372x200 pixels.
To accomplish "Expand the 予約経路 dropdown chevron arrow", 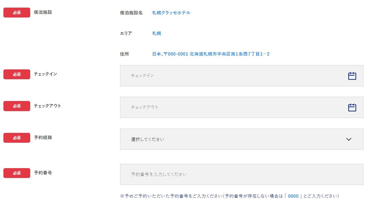I will 349,139.
